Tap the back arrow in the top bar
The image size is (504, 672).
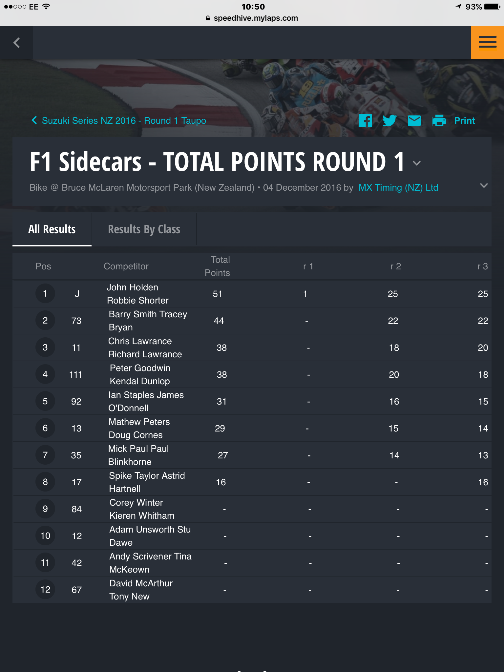coord(16,42)
